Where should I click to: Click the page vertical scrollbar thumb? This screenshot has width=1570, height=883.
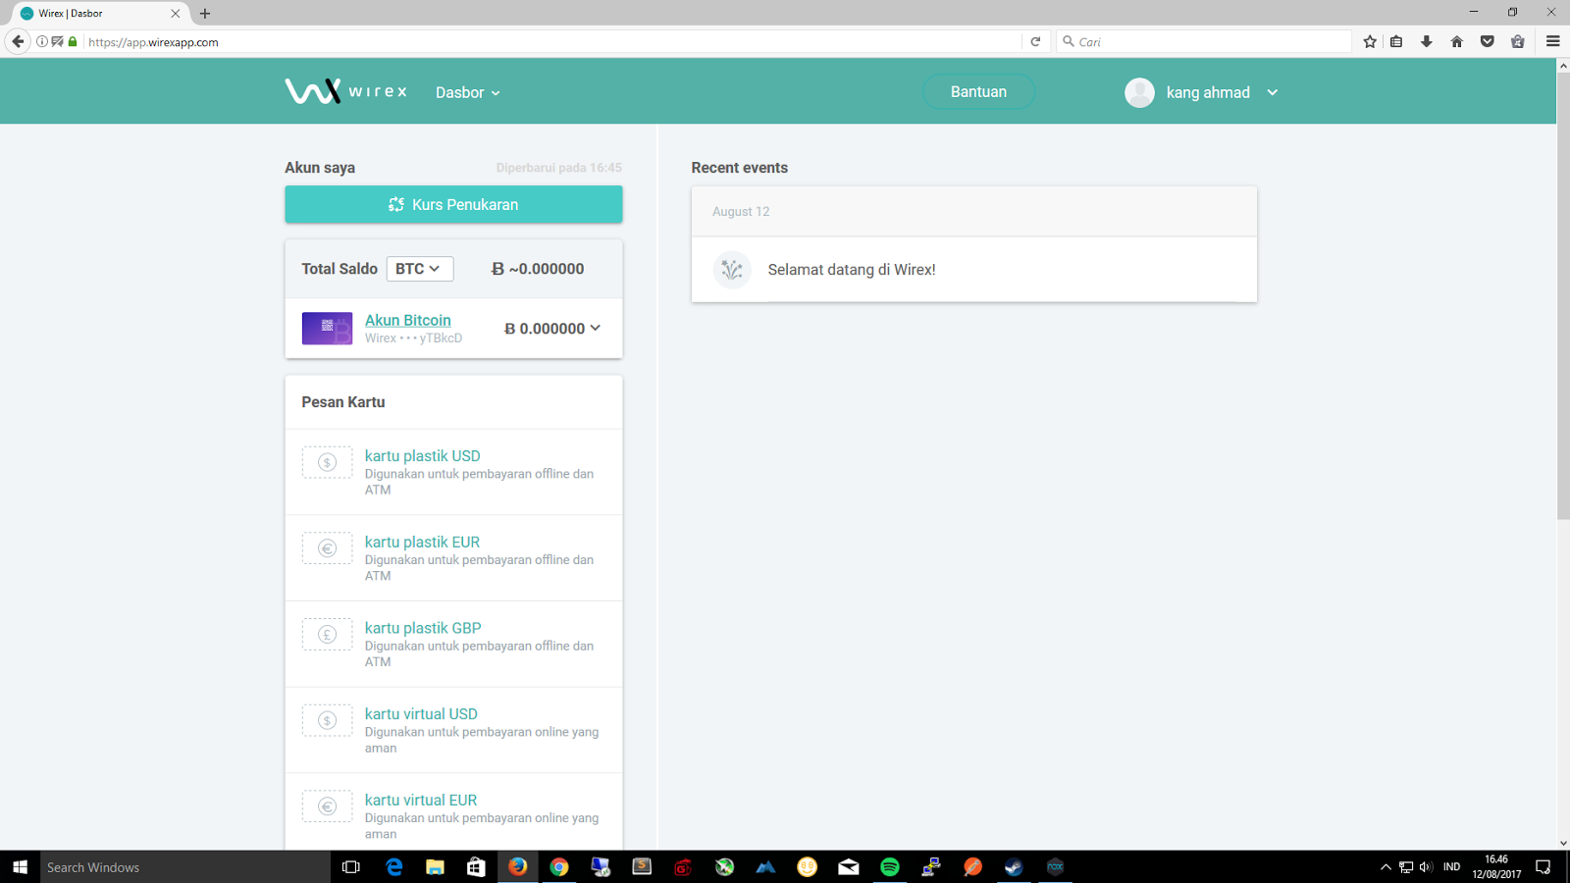point(1563,294)
